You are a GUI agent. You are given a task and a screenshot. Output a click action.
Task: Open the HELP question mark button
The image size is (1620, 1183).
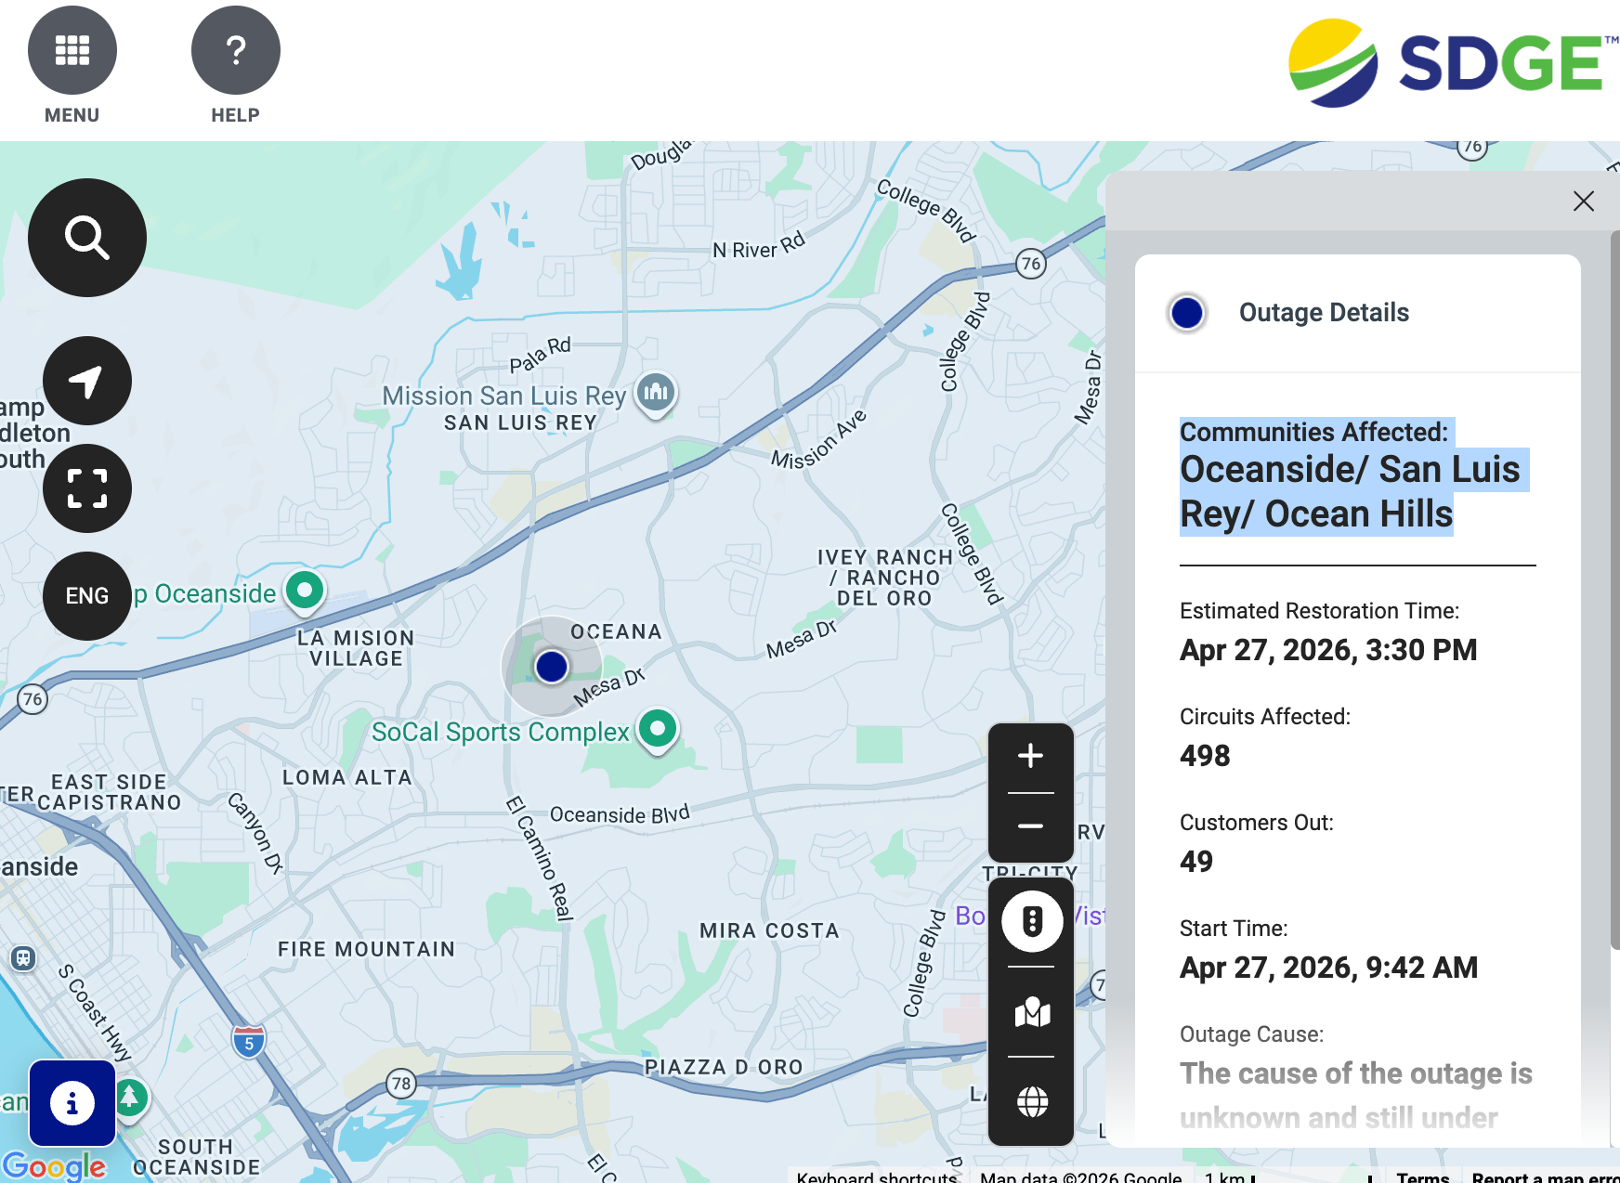click(x=235, y=51)
